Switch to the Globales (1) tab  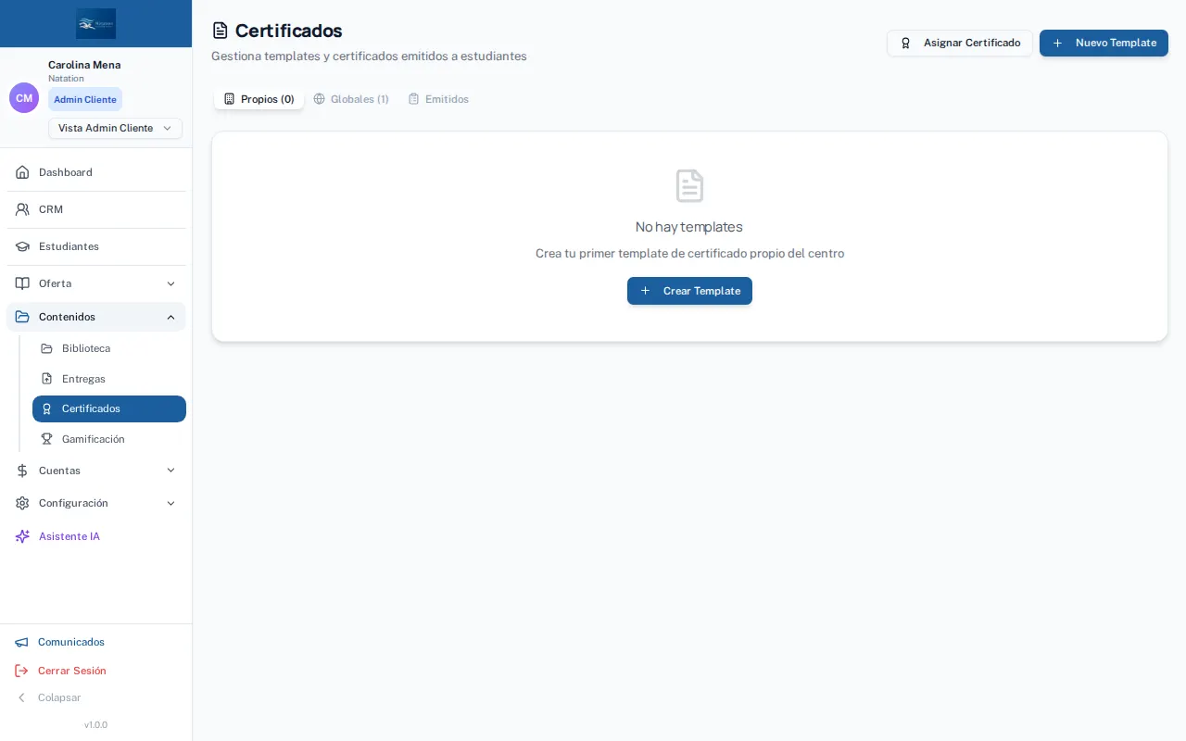(351, 99)
